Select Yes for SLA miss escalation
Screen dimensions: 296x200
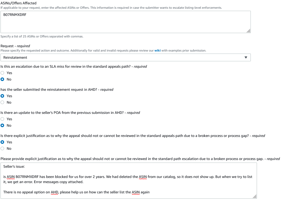pyautogui.click(x=3, y=73)
